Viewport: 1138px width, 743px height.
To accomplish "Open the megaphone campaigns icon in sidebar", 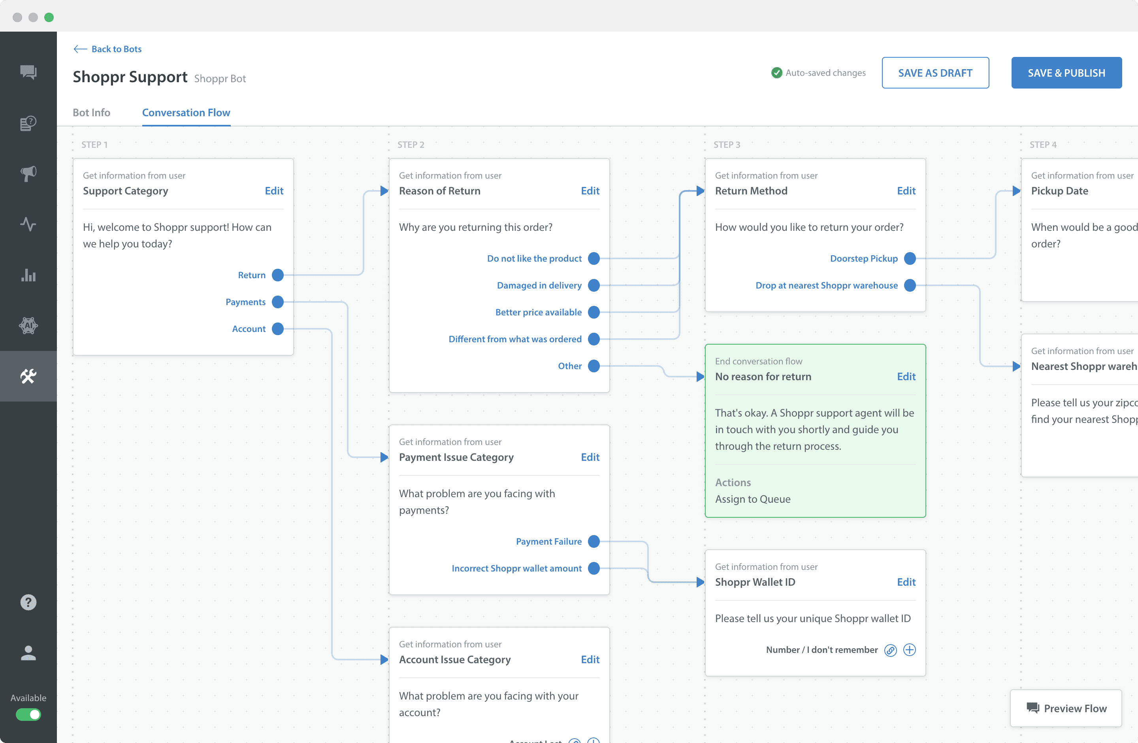I will (28, 173).
